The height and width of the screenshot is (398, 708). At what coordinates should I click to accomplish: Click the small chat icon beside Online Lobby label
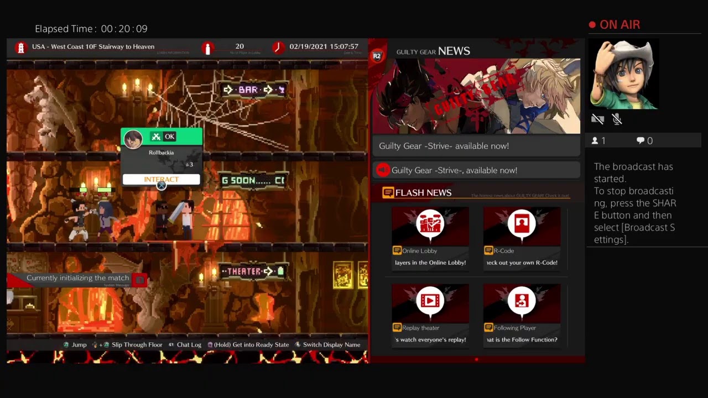click(397, 250)
